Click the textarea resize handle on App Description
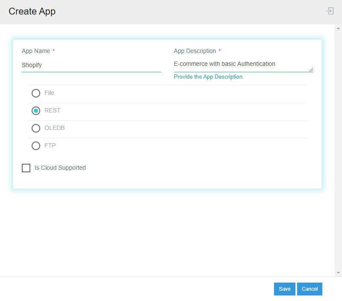 (x=312, y=70)
